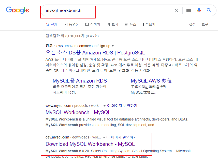
Task: Start voice search with the microphone icon
Action: (x=199, y=10)
